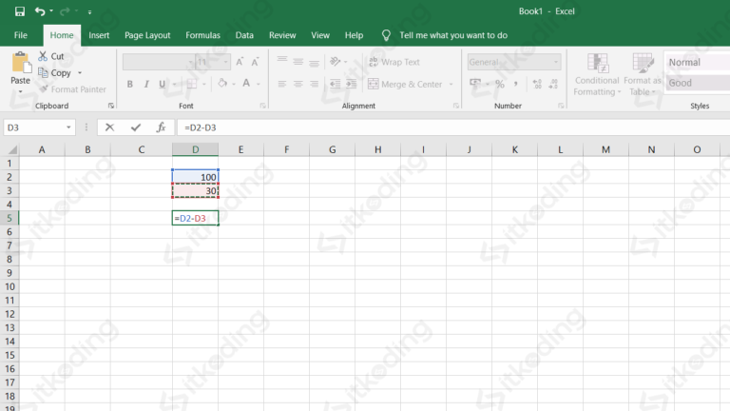730x411 pixels.
Task: Expand the Paste options arrow
Action: [21, 91]
